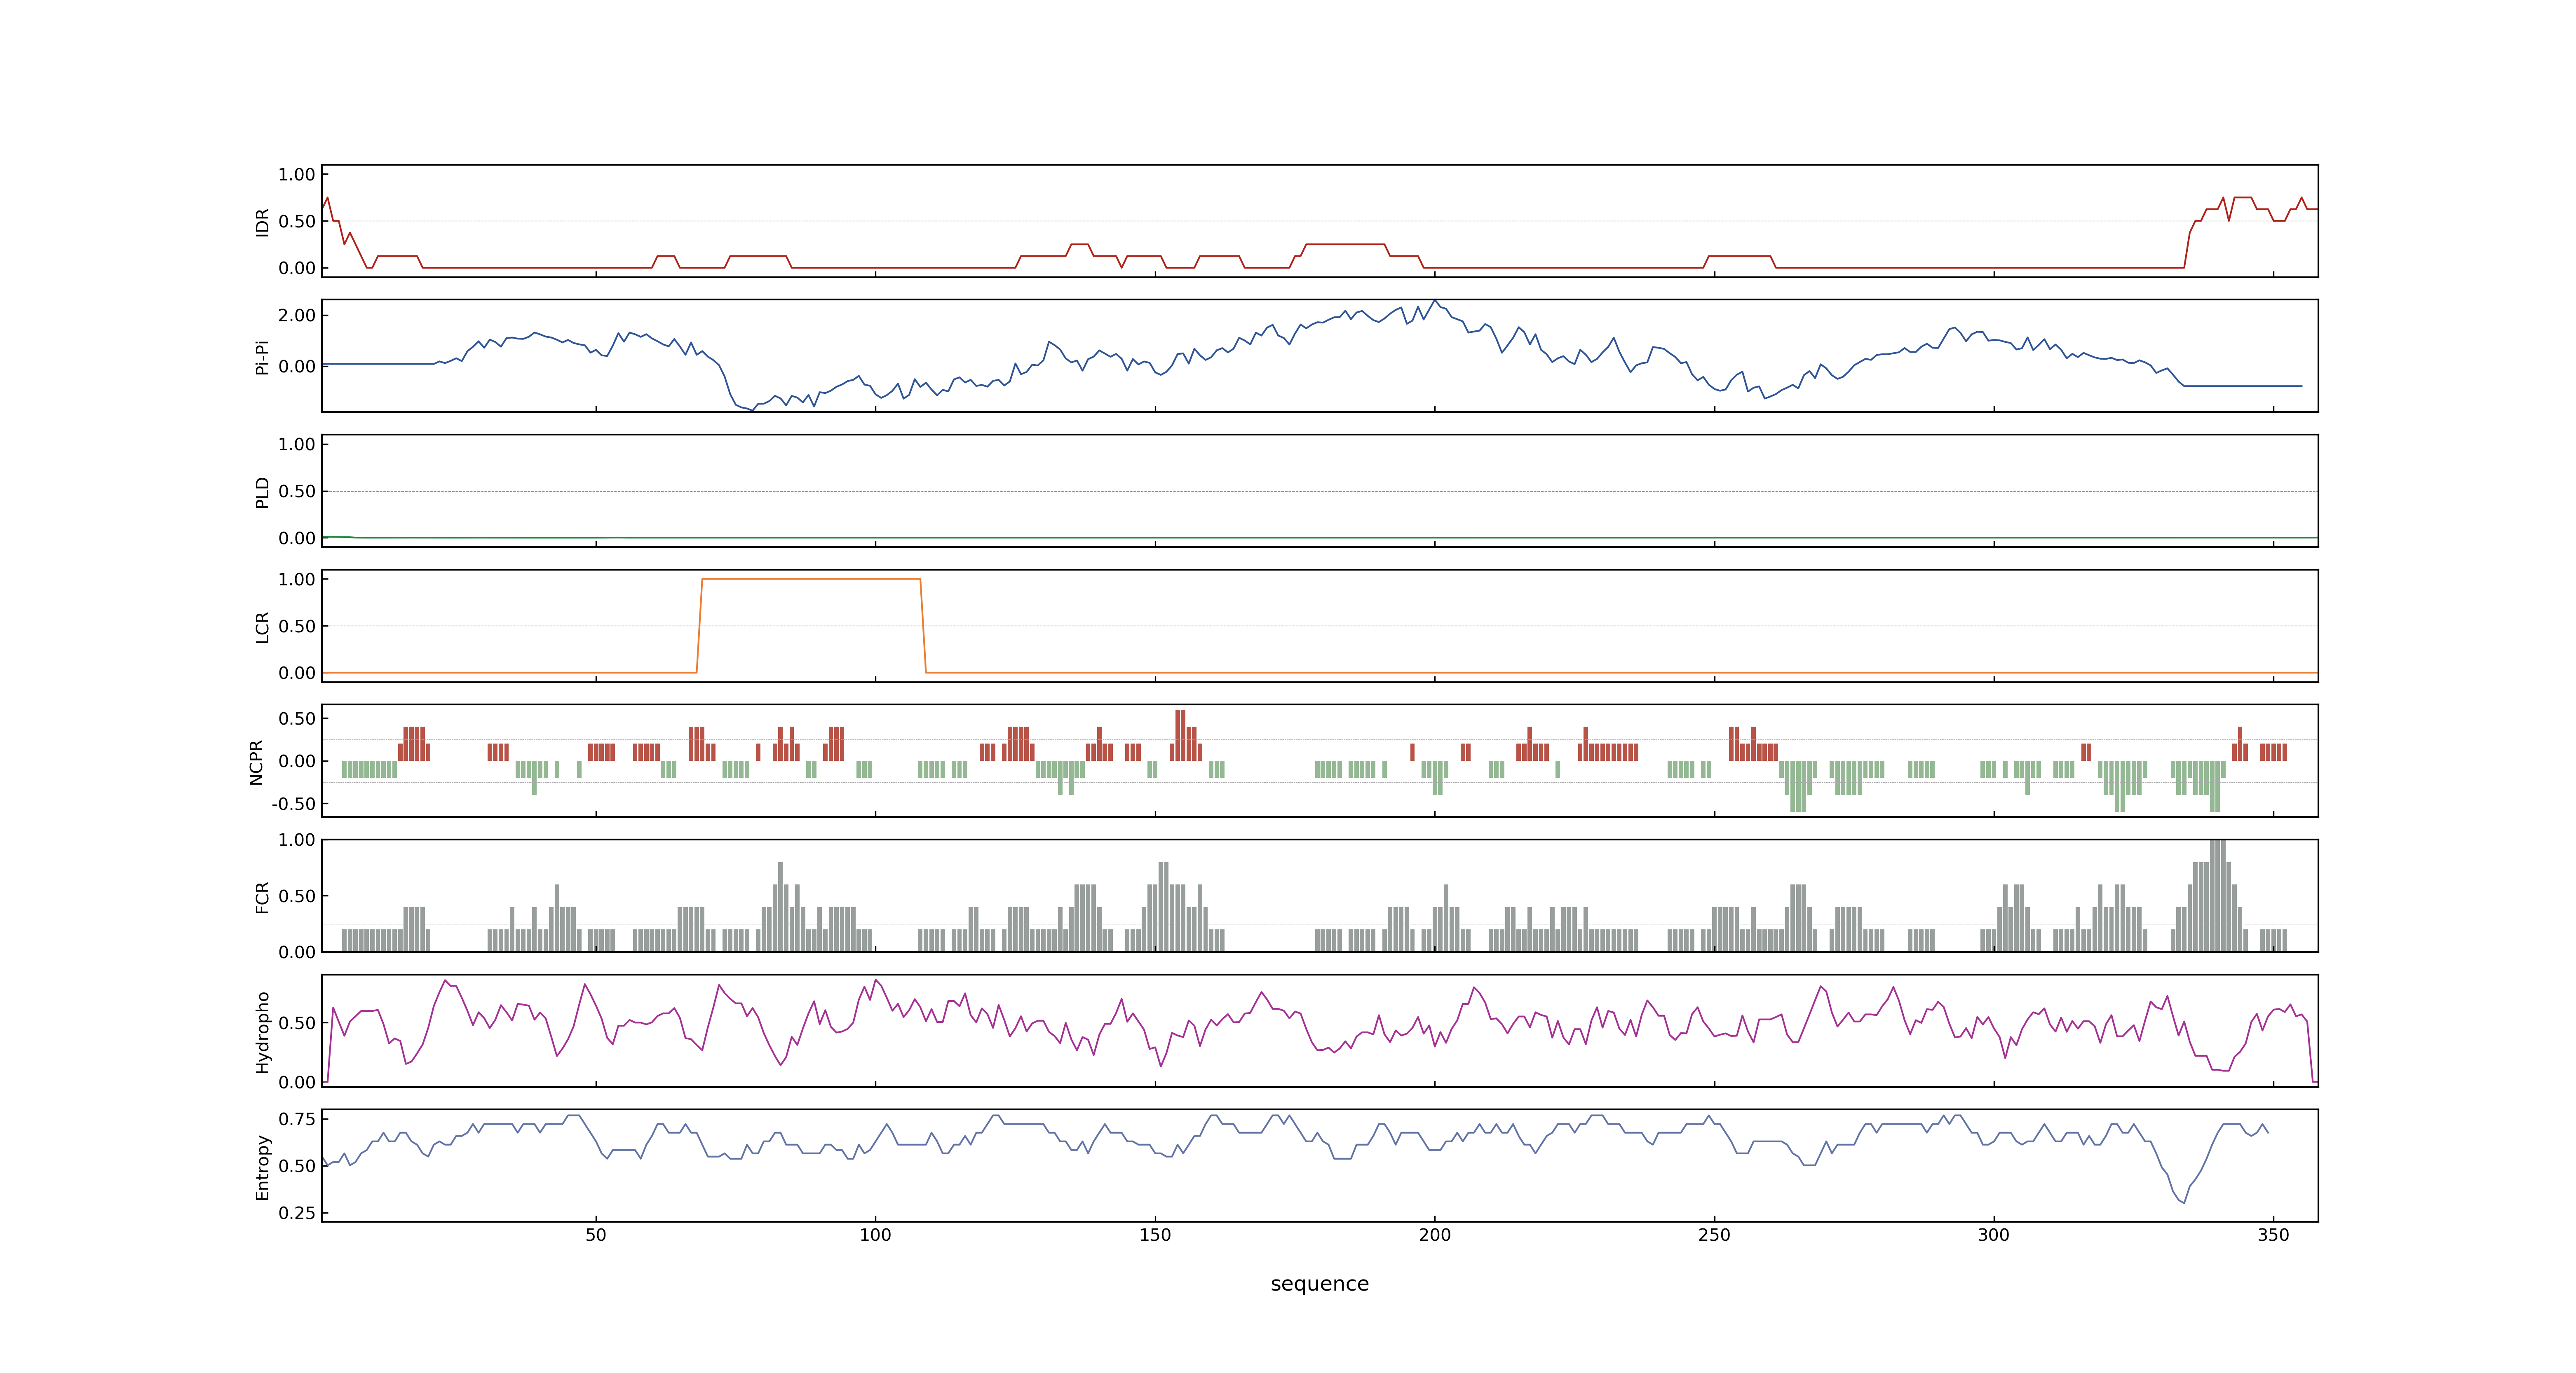Click the IDR y-axis label

pyautogui.click(x=263, y=222)
